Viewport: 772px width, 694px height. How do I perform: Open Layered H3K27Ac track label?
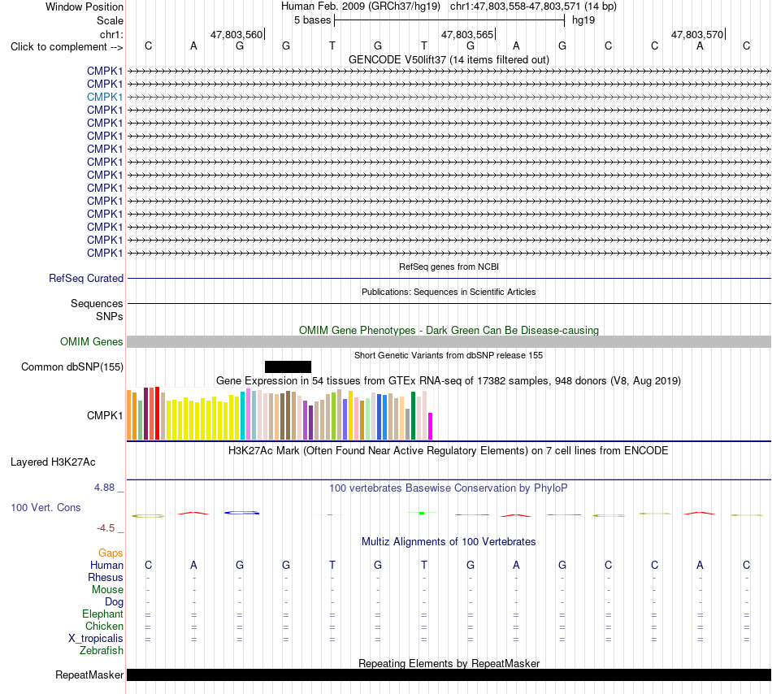tap(53, 462)
